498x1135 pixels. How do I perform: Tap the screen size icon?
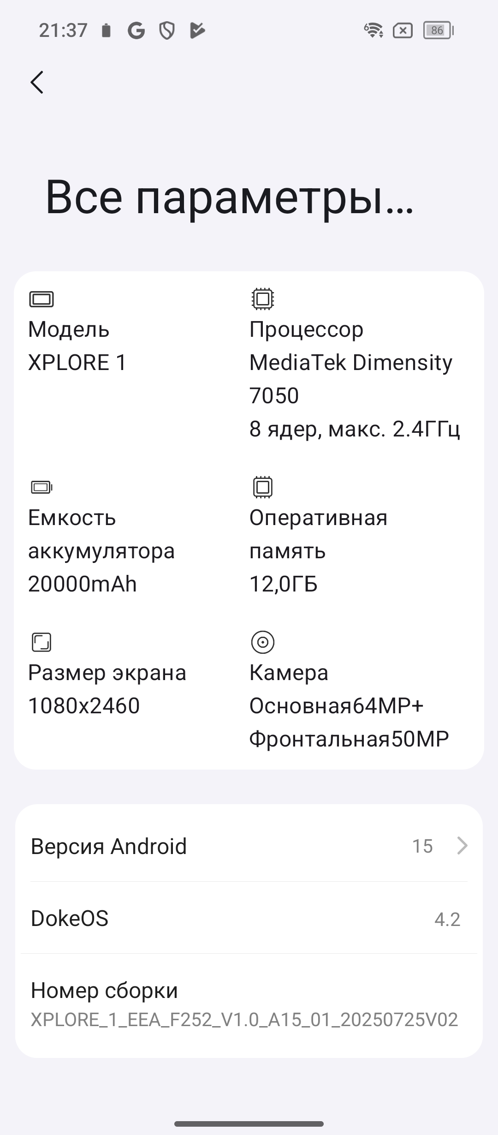coord(41,642)
